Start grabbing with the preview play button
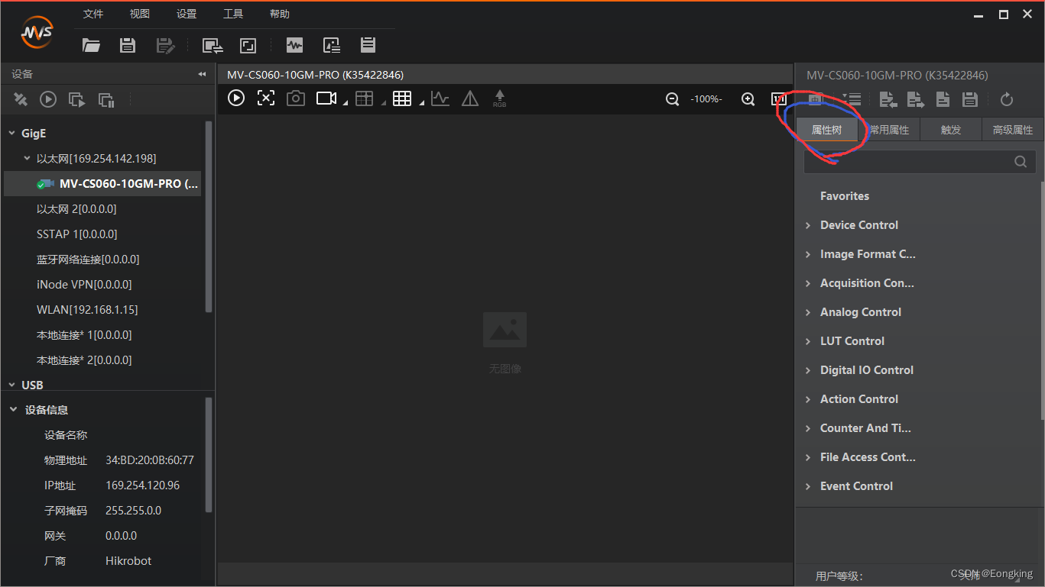1045x587 pixels. click(236, 98)
